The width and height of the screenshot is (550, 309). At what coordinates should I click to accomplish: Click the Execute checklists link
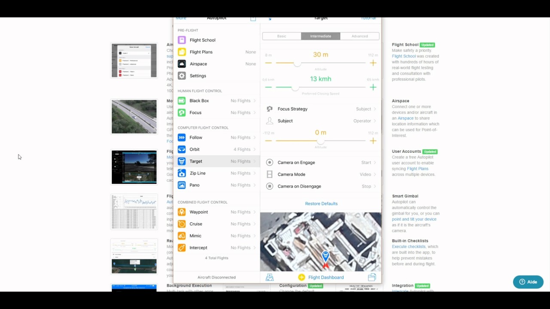[409, 247]
